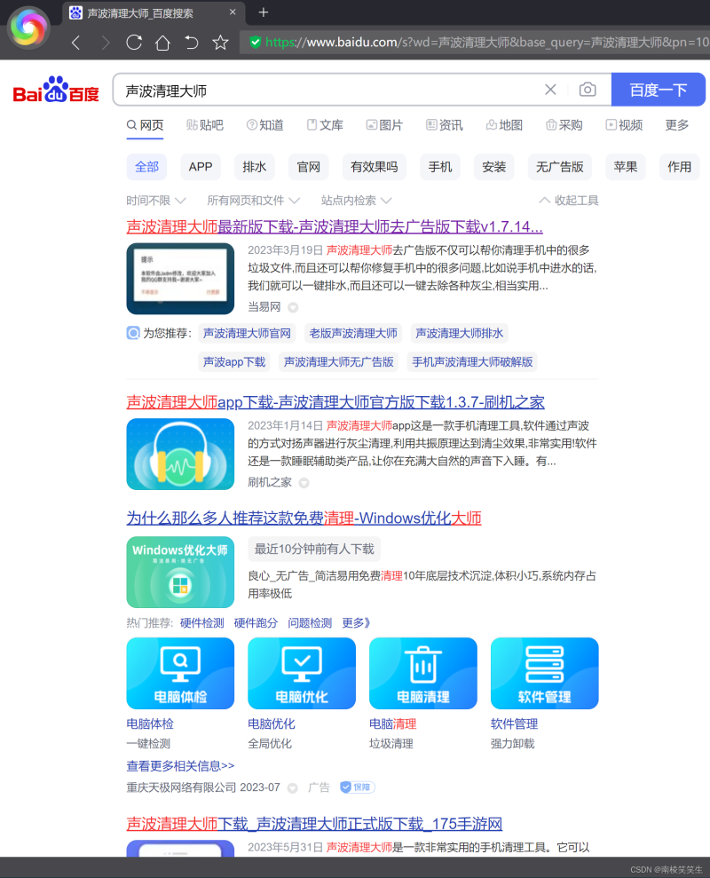
Task: Expand the arrow next to 当易网
Action: [293, 307]
